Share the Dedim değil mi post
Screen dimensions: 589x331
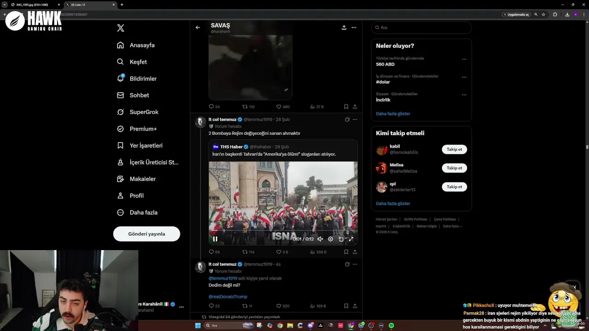click(x=355, y=306)
